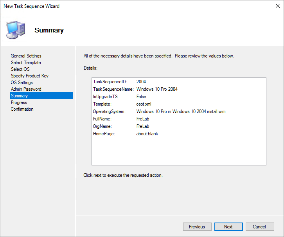Click the computer wizard icon in header

click(16, 30)
